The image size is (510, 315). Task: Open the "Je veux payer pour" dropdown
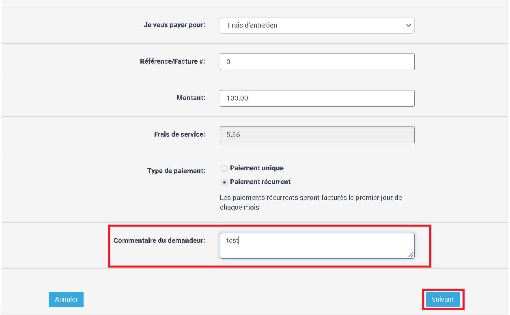317,25
